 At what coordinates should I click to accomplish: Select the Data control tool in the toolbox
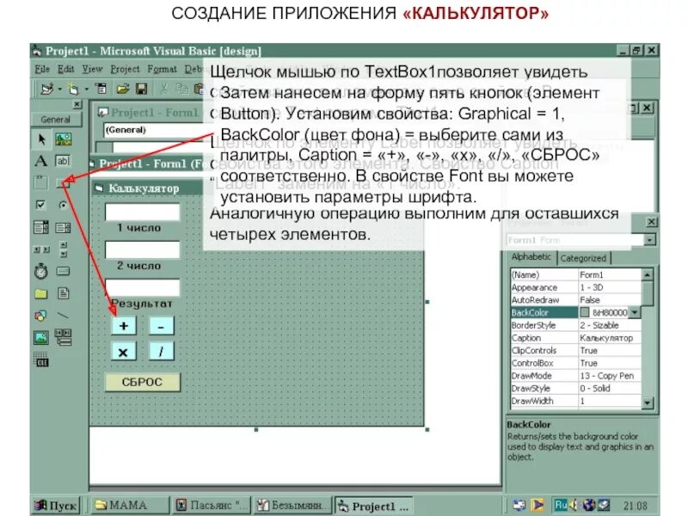click(63, 337)
